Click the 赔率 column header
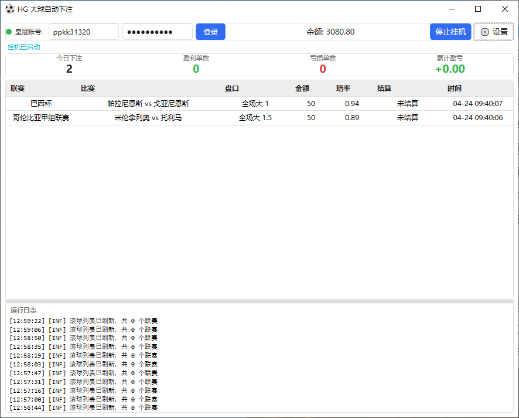This screenshot has height=418, width=519. [343, 89]
